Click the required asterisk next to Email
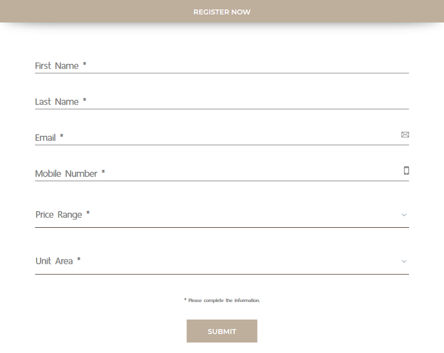444x353 pixels. click(x=62, y=136)
